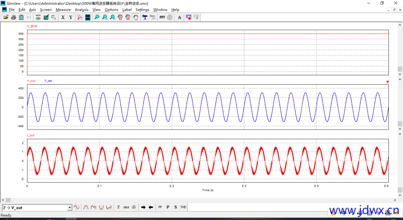Toggle the plain hand pan tool

pos(135,18)
